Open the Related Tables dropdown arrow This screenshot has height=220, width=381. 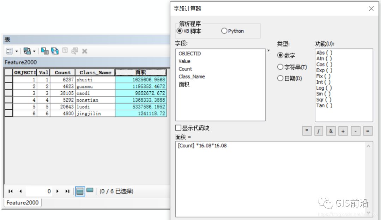[34, 51]
